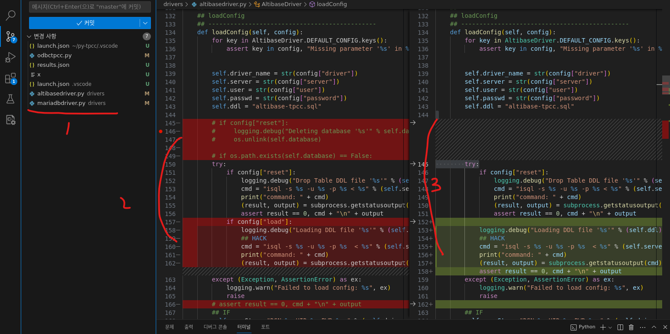
Task: Select the Source Control icon showing 7 changes
Action: point(10,36)
